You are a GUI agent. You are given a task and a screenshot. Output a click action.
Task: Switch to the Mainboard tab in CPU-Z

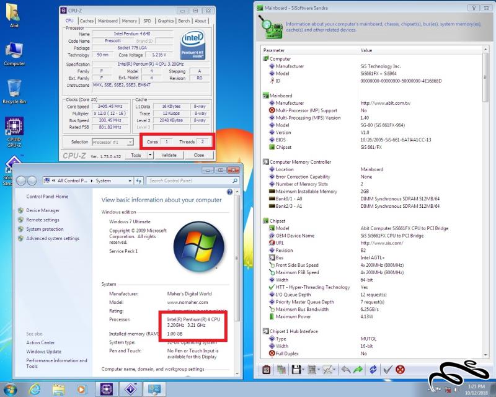tap(107, 21)
